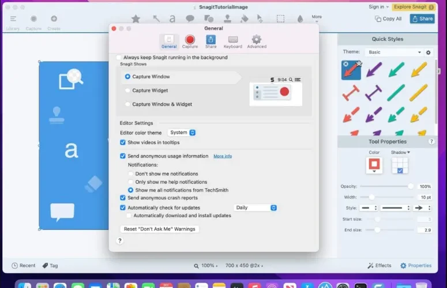Expand the Basic theme dropdown

(x=395, y=52)
